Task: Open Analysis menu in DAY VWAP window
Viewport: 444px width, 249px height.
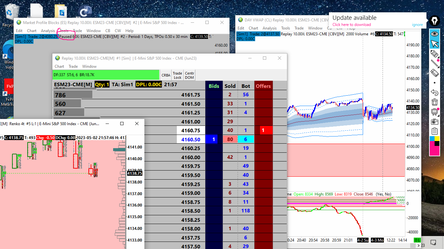Action: (269, 28)
